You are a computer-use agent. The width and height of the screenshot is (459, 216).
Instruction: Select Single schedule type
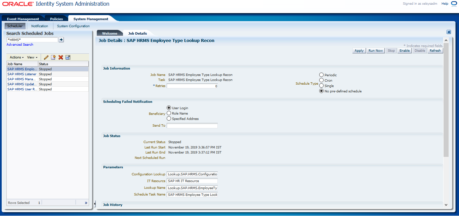(x=321, y=86)
